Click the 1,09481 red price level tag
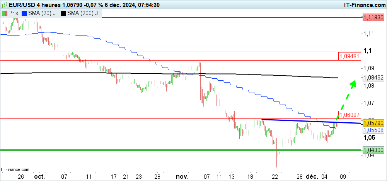The height and width of the screenshot is (181, 387). coord(349,56)
